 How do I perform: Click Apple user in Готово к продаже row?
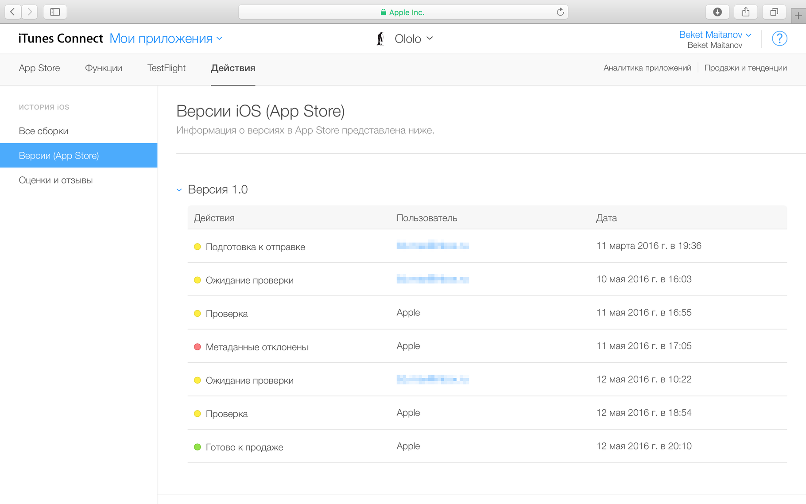point(408,446)
